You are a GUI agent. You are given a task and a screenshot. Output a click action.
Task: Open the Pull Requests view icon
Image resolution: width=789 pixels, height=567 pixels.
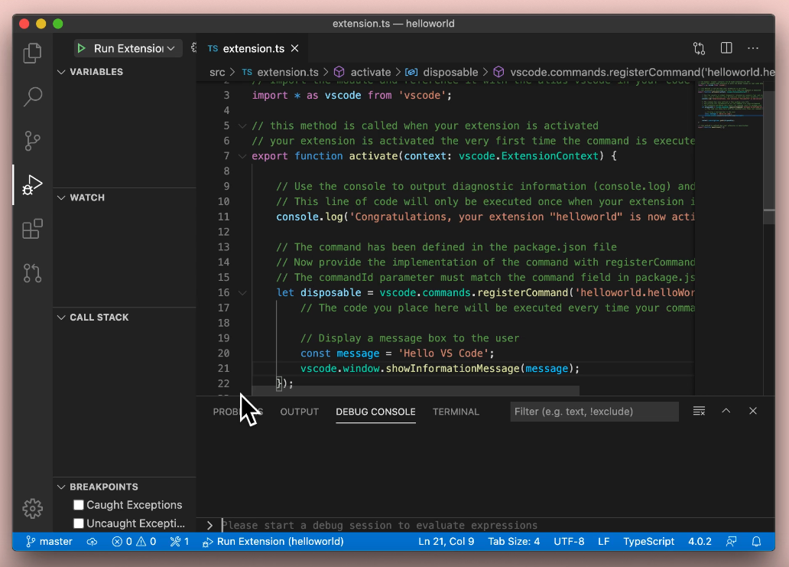(32, 273)
